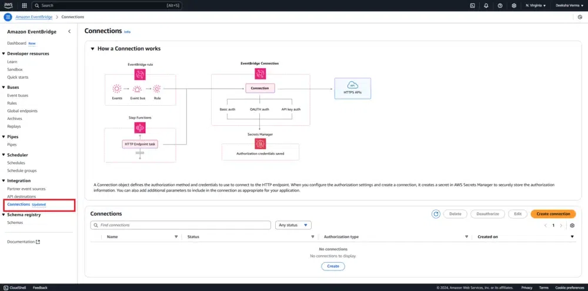Viewport: 588px width, 291px height.
Task: Open Dashboard in sidebar
Action: 16,43
